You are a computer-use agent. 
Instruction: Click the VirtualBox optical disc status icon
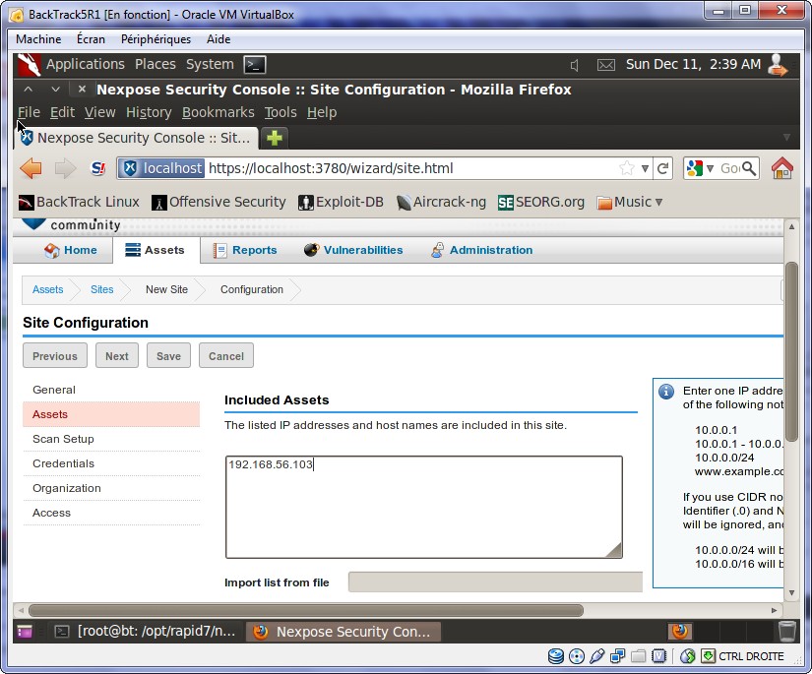(577, 656)
